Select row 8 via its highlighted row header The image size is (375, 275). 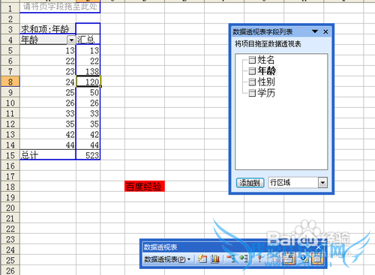[x=10, y=82]
